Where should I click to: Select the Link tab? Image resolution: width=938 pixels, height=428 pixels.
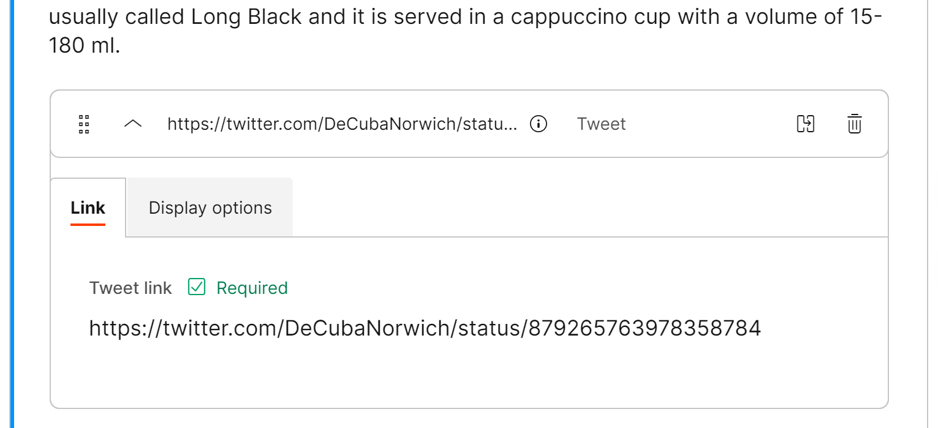pyautogui.click(x=88, y=207)
